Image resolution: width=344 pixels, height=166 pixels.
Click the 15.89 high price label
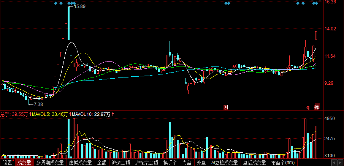pyautogui.click(x=80, y=6)
